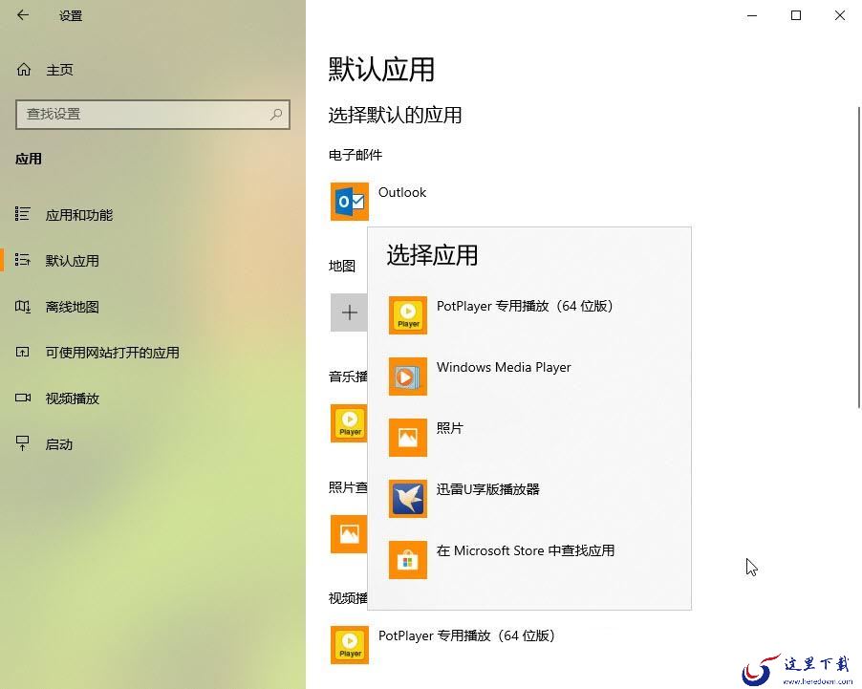Click the 应用和功能 list icon
The width and height of the screenshot is (862, 689).
click(23, 214)
